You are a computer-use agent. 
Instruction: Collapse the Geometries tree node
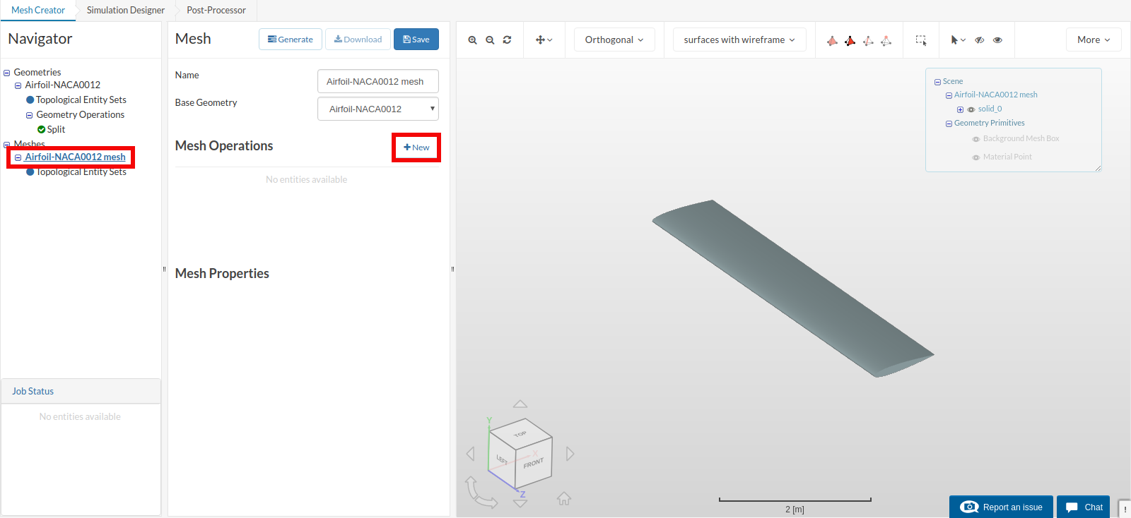7,73
